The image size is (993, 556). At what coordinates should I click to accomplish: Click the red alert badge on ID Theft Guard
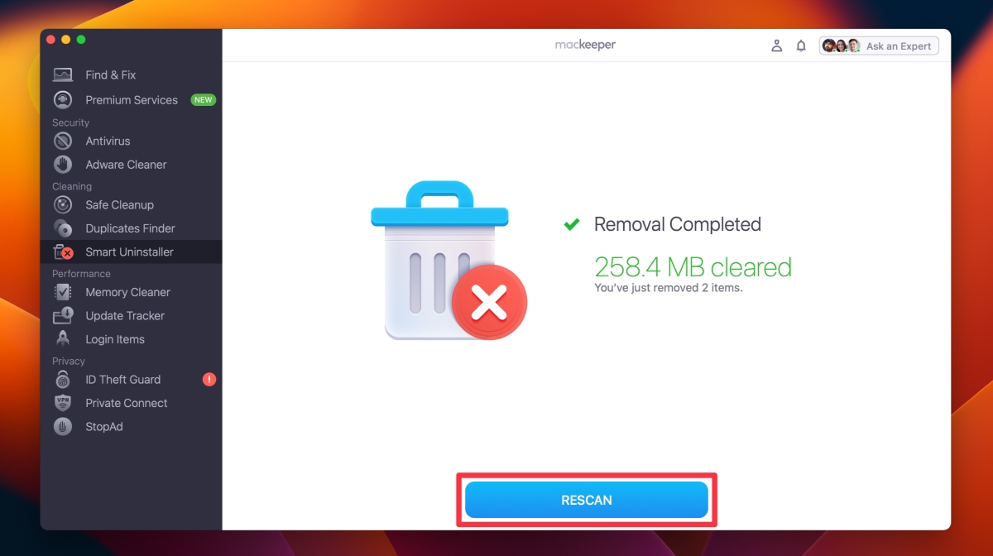click(209, 380)
